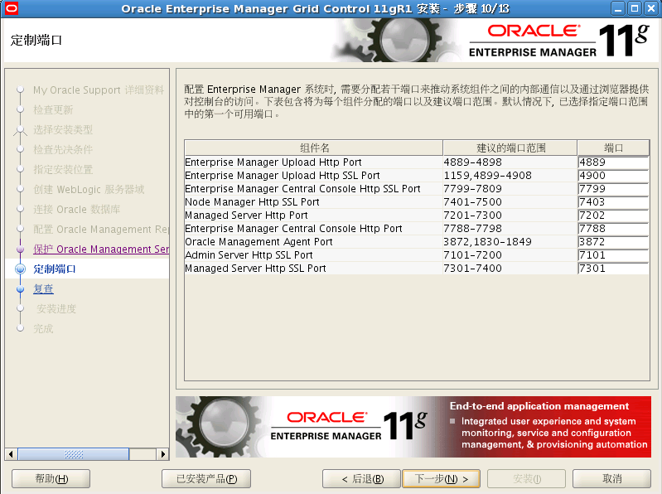Screen dimensions: 662x494
Task: Select the Admin Server Http SSL Port row name
Action: 249,255
